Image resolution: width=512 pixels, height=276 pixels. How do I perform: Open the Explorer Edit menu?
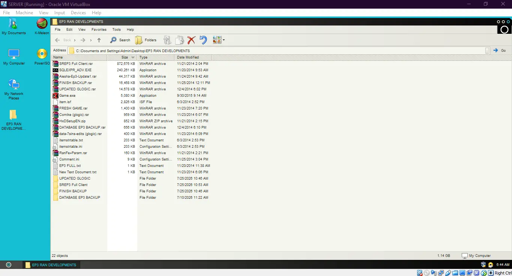[x=69, y=30]
